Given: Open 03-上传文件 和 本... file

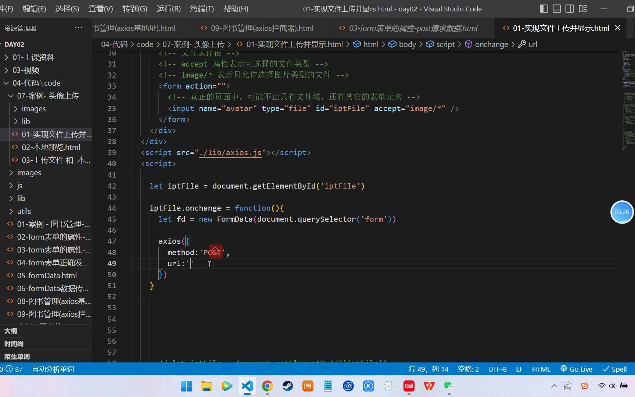Looking at the screenshot, I should (56, 160).
